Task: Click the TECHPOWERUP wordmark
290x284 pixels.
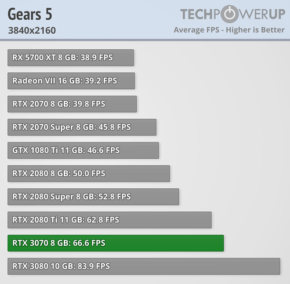Action: (233, 14)
